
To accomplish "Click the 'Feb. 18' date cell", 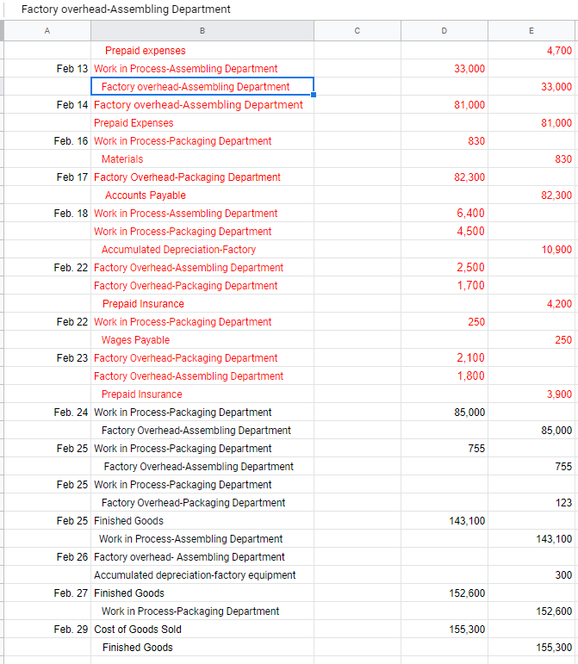I will (x=47, y=213).
